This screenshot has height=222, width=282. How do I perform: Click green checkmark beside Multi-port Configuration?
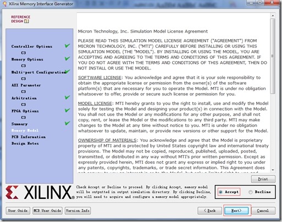[x=68, y=71]
